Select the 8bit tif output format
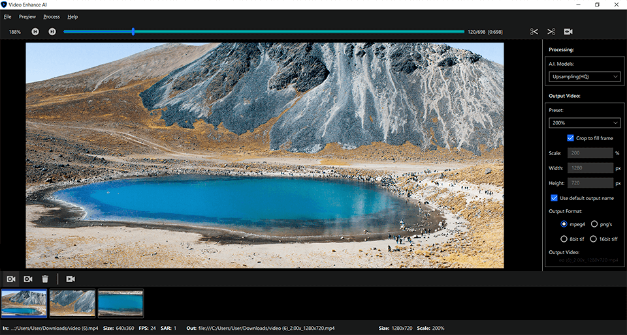627x335 pixels. (564, 239)
